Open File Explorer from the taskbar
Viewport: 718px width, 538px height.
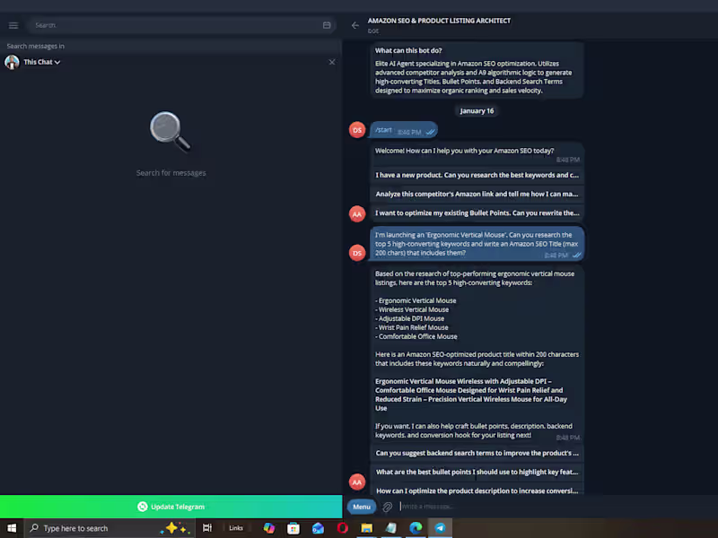coord(367,528)
